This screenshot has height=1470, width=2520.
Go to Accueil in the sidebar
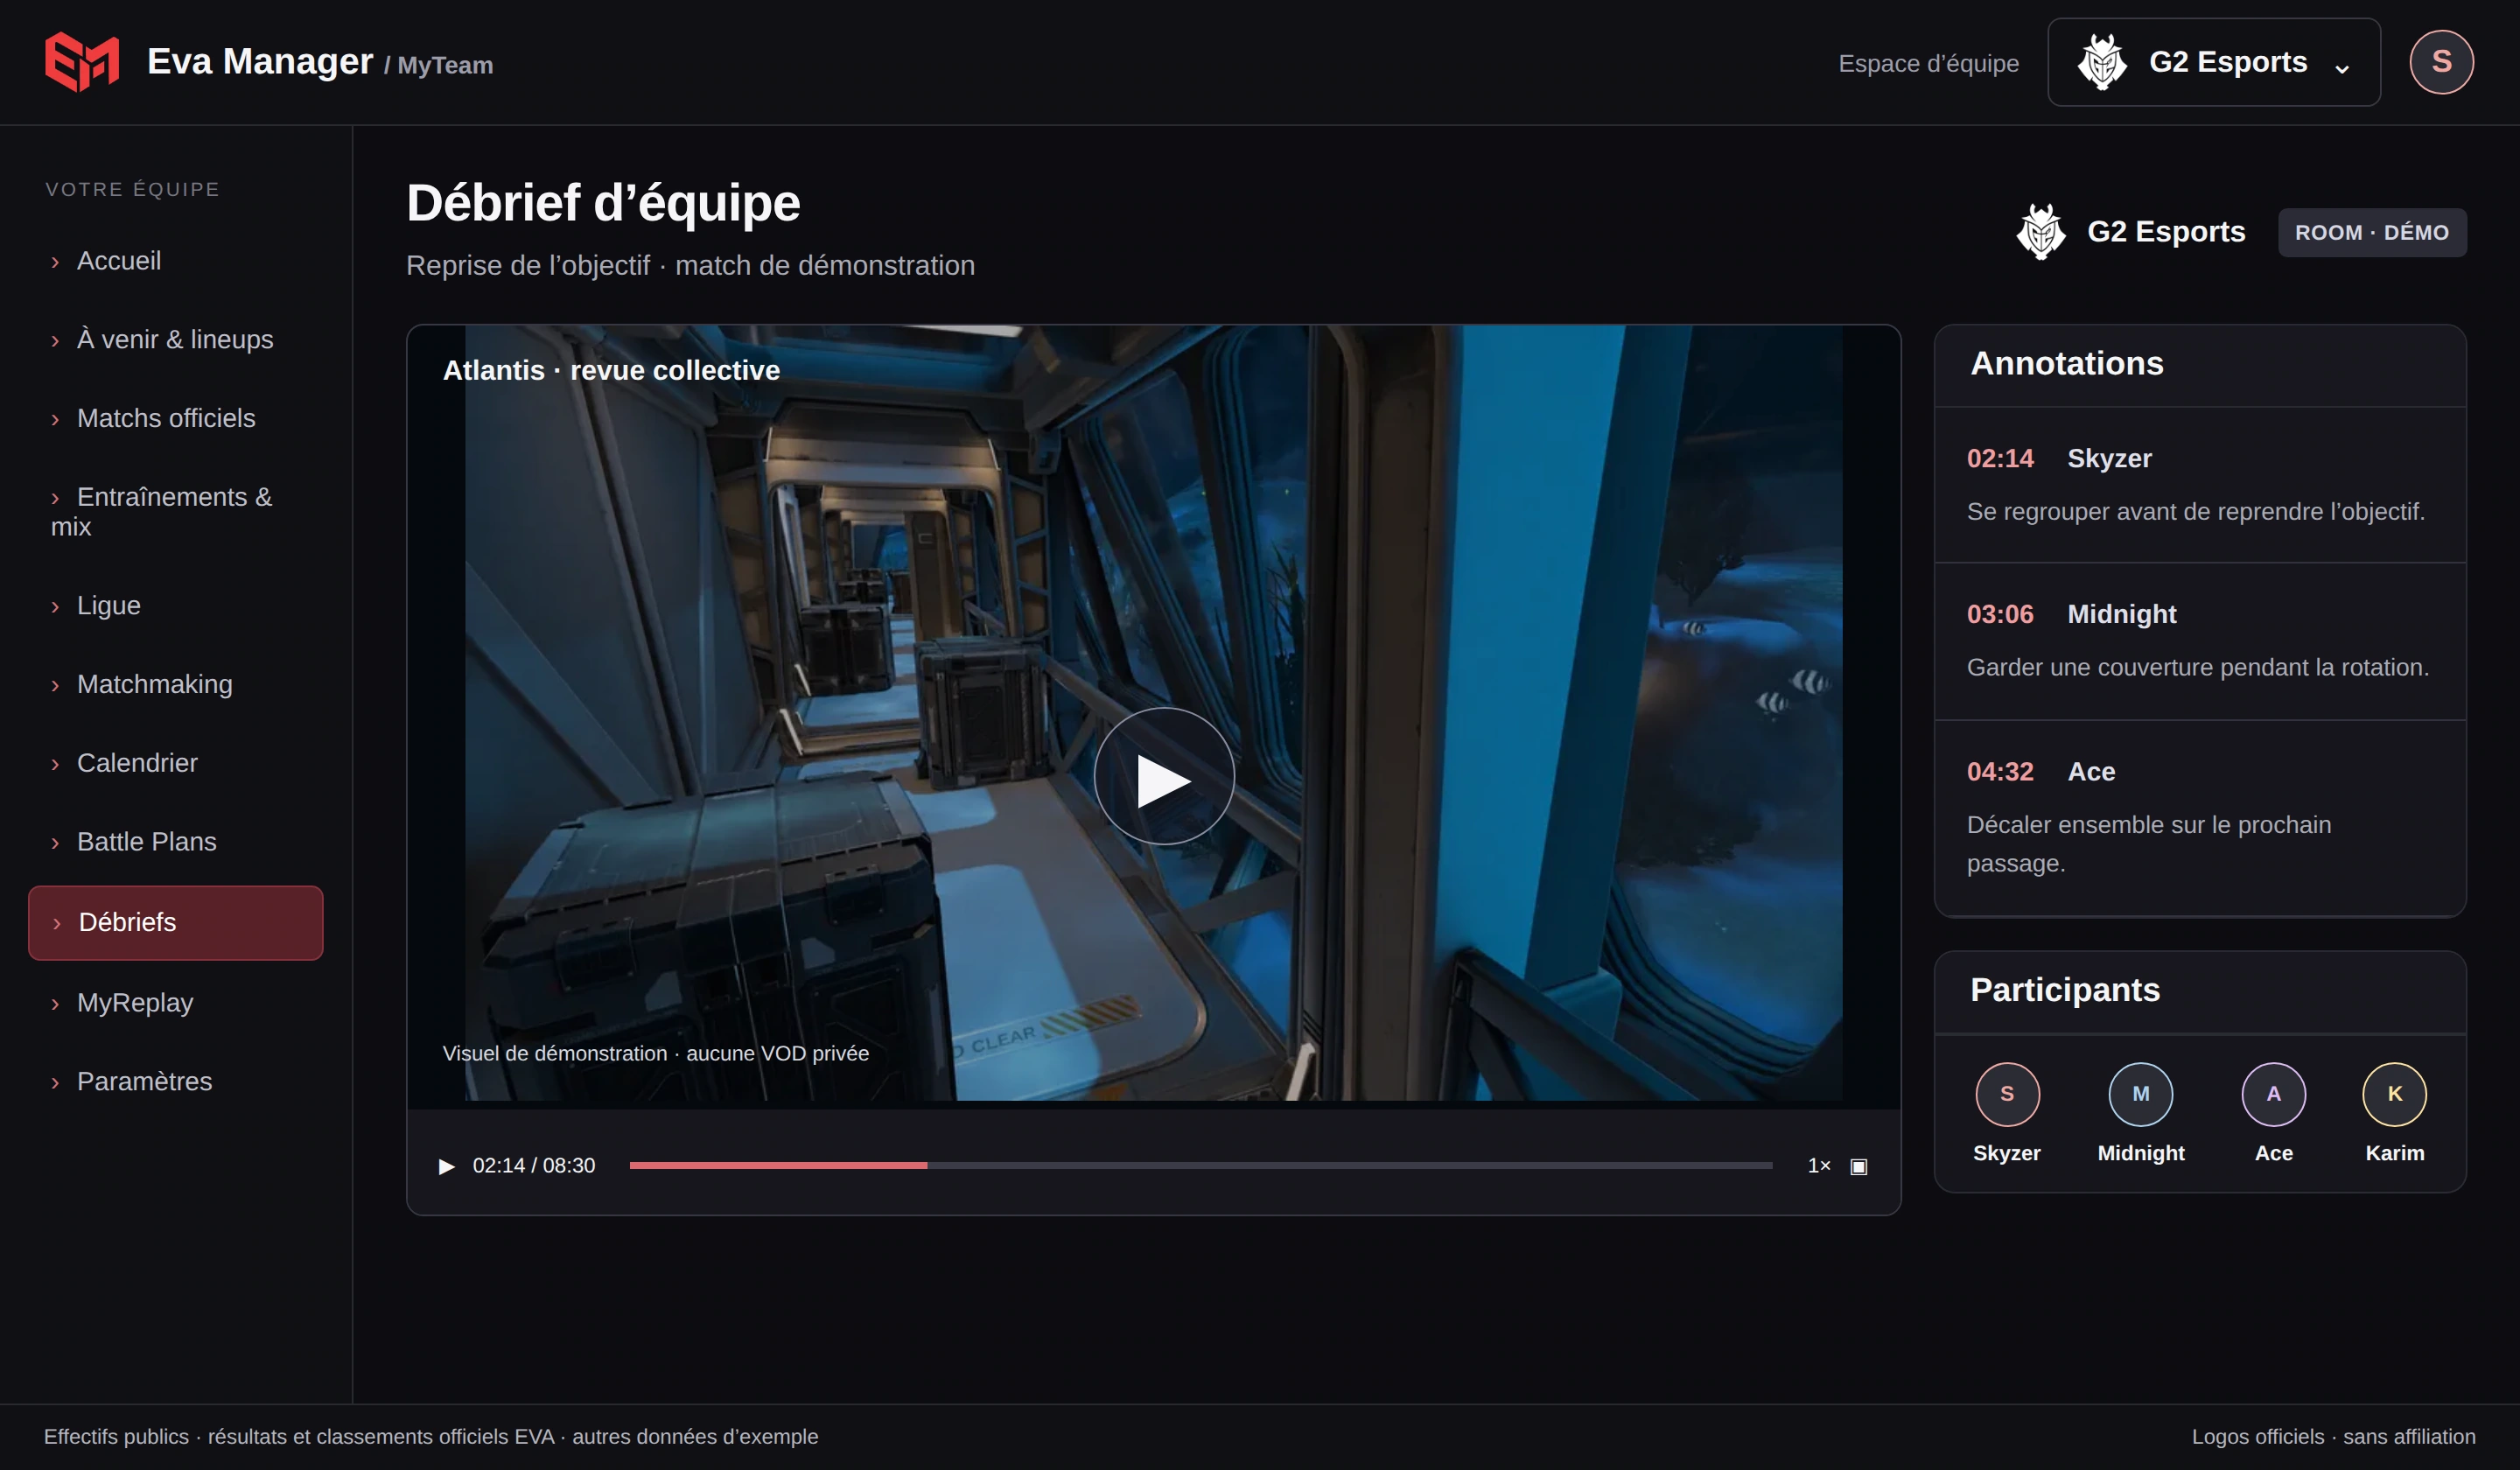tap(176, 261)
